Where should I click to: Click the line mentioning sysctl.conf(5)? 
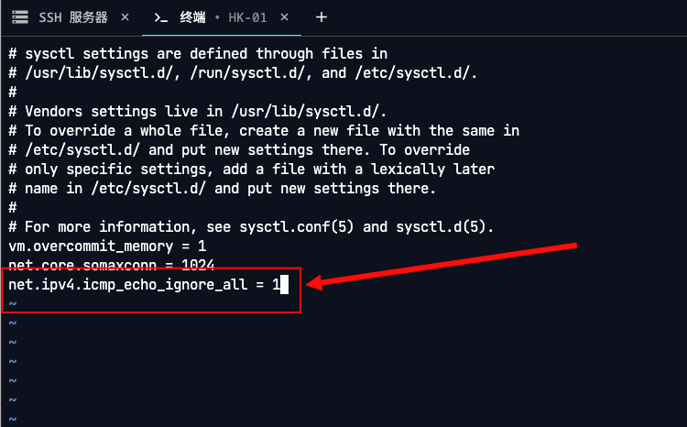tap(251, 227)
